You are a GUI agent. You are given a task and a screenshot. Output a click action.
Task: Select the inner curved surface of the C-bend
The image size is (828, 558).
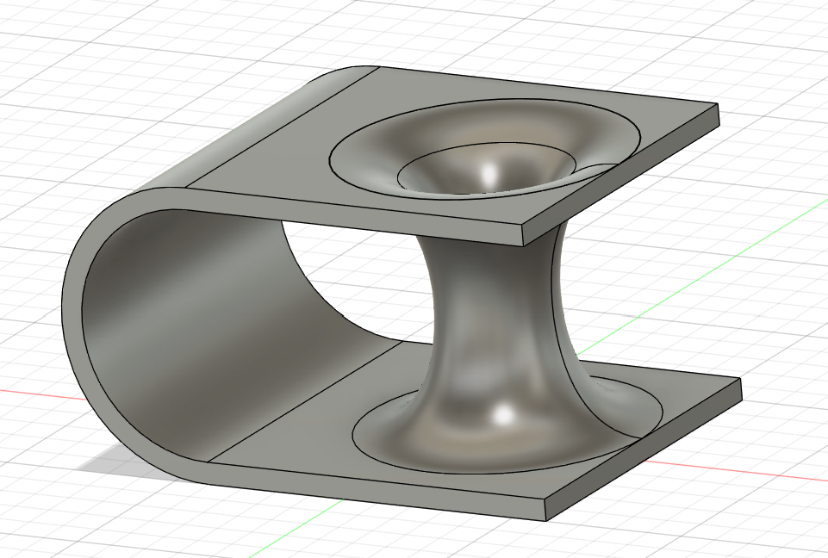click(x=211, y=307)
